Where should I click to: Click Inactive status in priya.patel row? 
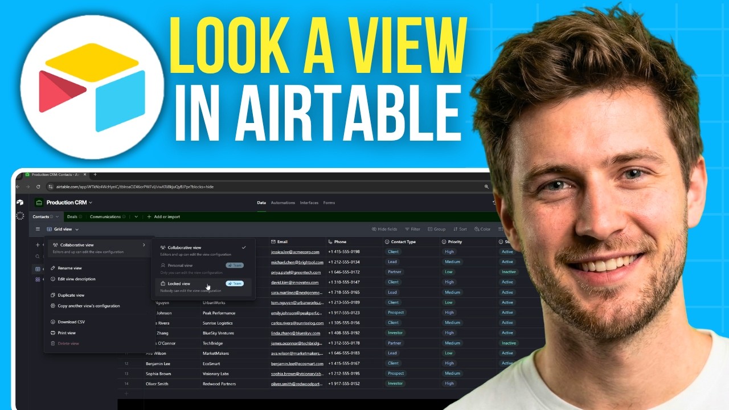click(509, 272)
